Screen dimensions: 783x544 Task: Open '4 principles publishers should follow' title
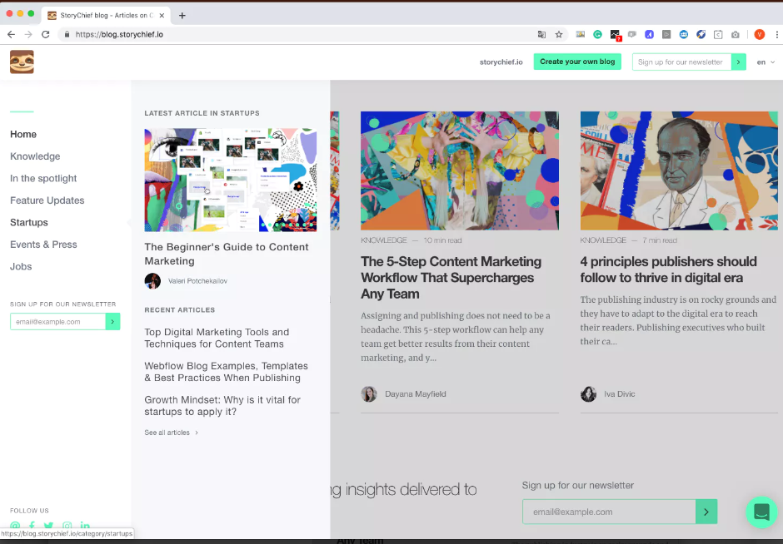point(669,270)
